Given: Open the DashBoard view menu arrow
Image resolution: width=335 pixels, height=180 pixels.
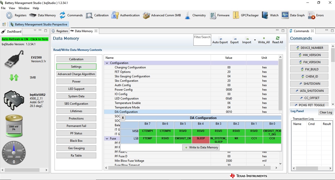Looking at the screenshot, I should pyautogui.click(x=35, y=31).
